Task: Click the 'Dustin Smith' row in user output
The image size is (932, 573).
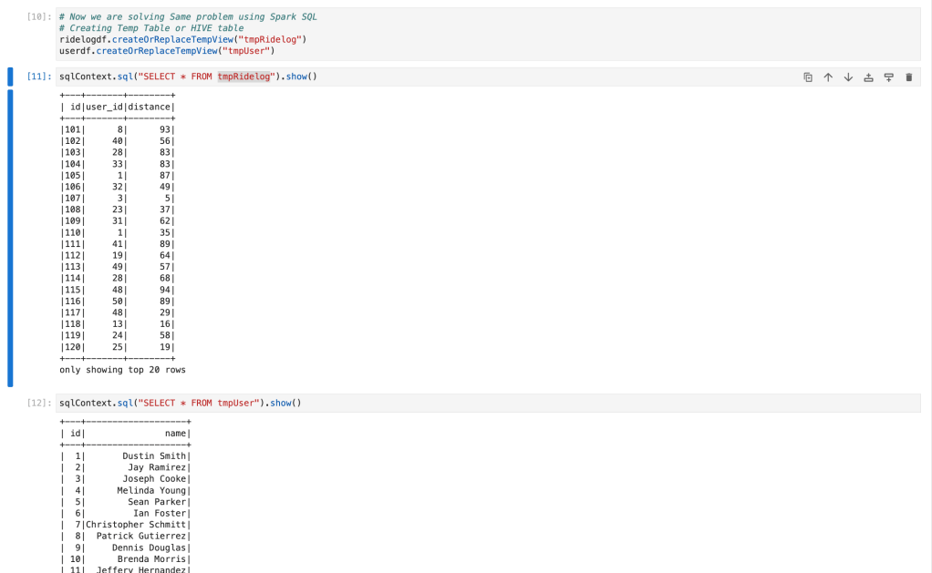Action: [x=126, y=455]
